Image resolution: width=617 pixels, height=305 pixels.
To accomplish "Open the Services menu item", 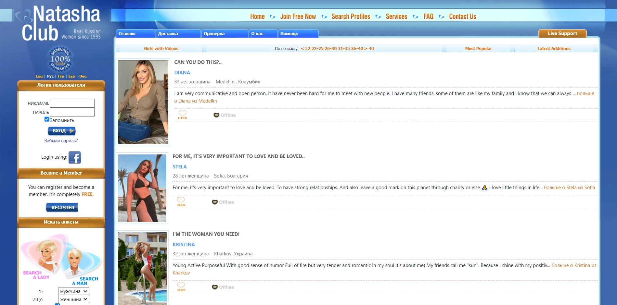I will click(396, 17).
